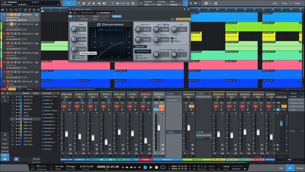Select the Listen speaker tool

(104, 3)
